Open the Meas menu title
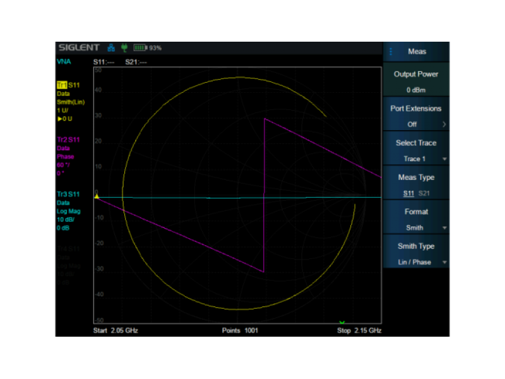Viewport: 505px width, 379px height. (417, 52)
